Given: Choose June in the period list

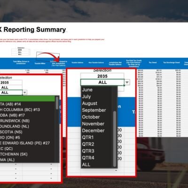Looking at the screenshot, I should (87, 90).
